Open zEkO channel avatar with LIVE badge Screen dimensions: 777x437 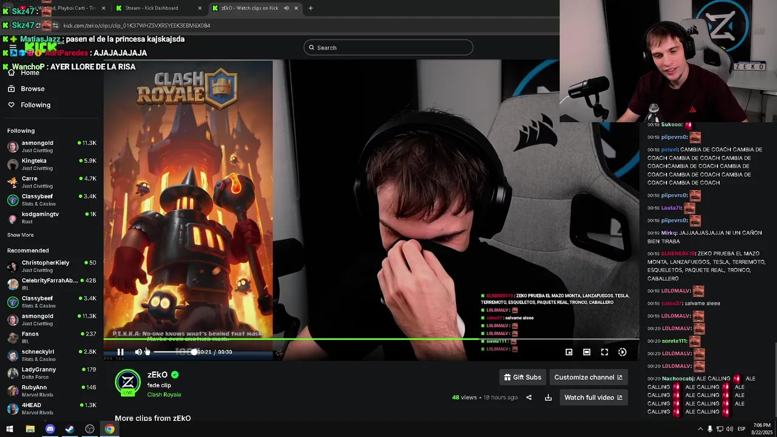coord(128,383)
